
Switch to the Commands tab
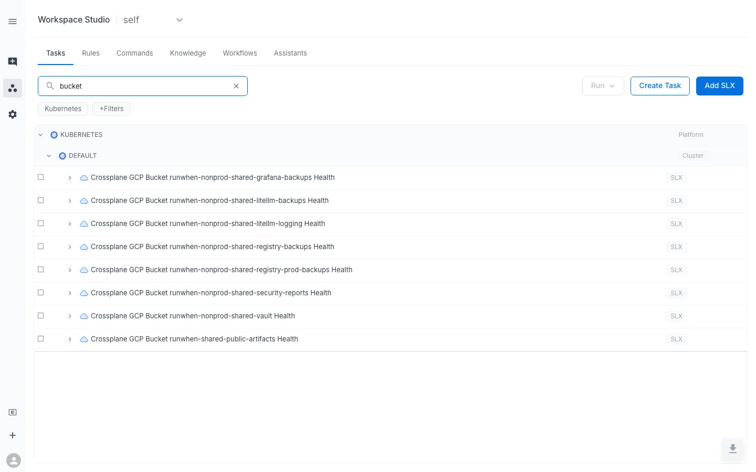(135, 53)
